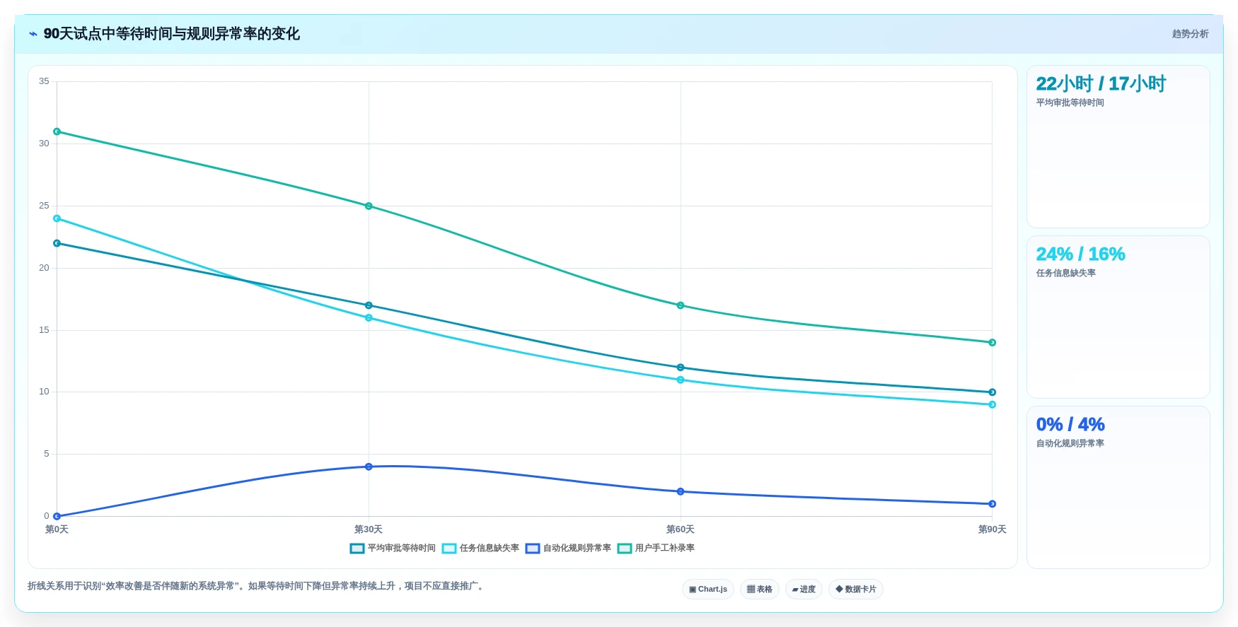Click the 用户手工补录率 data point at 第60天
This screenshot has width=1238, height=627.
[681, 305]
